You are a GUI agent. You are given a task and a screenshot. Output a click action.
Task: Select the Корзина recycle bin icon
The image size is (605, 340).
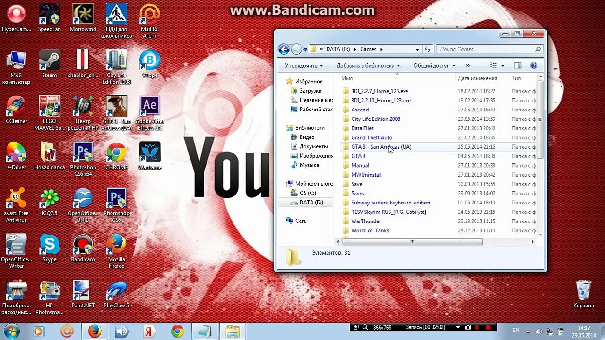583,294
